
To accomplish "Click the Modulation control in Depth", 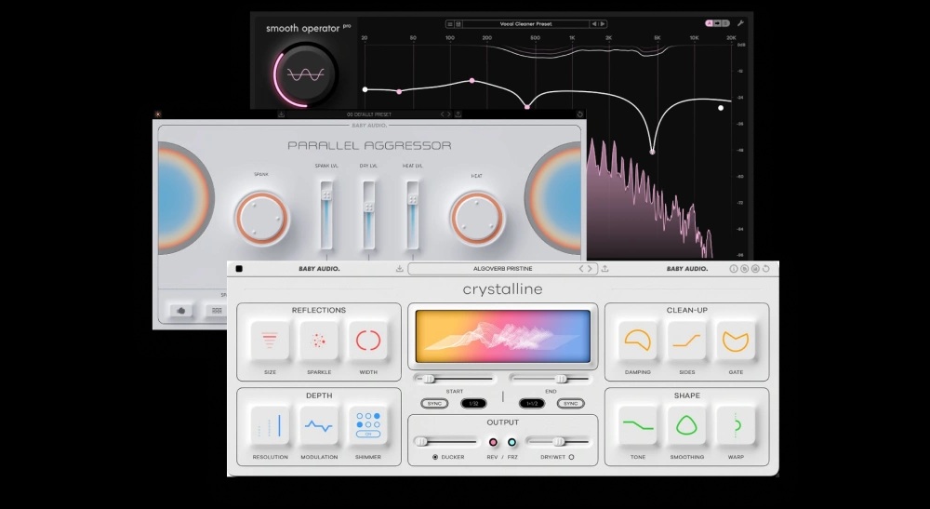I will coord(319,425).
